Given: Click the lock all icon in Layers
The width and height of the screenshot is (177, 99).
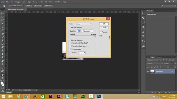Looking at the screenshot, I should pos(160,67).
